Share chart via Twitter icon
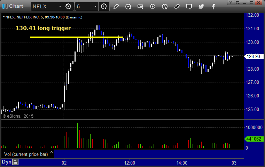The image size is (265, 167). coord(201,7)
